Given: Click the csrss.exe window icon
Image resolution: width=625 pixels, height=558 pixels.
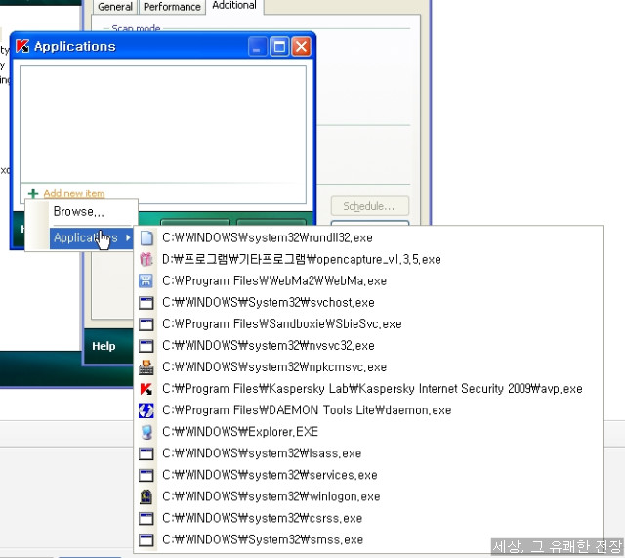Looking at the screenshot, I should click(x=146, y=518).
